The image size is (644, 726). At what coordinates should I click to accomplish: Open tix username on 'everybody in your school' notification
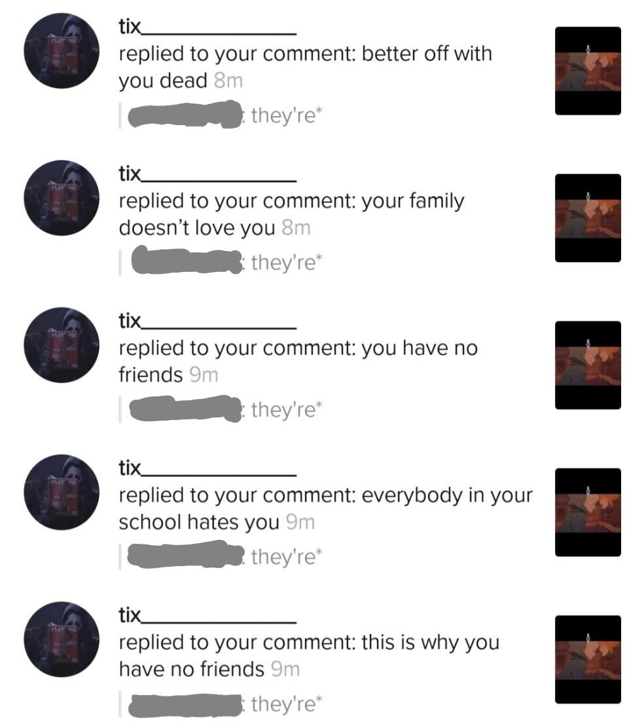point(207,468)
